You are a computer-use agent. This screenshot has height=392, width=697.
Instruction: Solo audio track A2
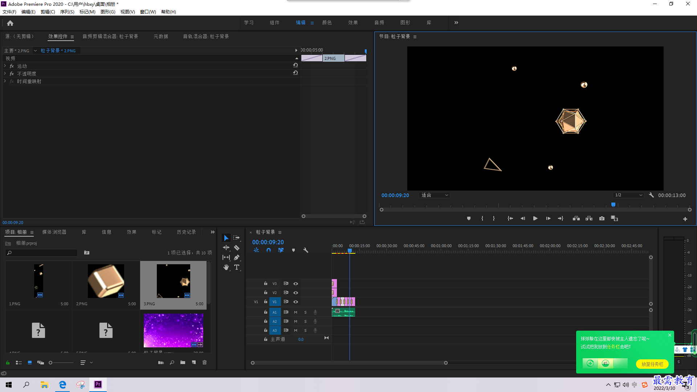pyautogui.click(x=305, y=322)
